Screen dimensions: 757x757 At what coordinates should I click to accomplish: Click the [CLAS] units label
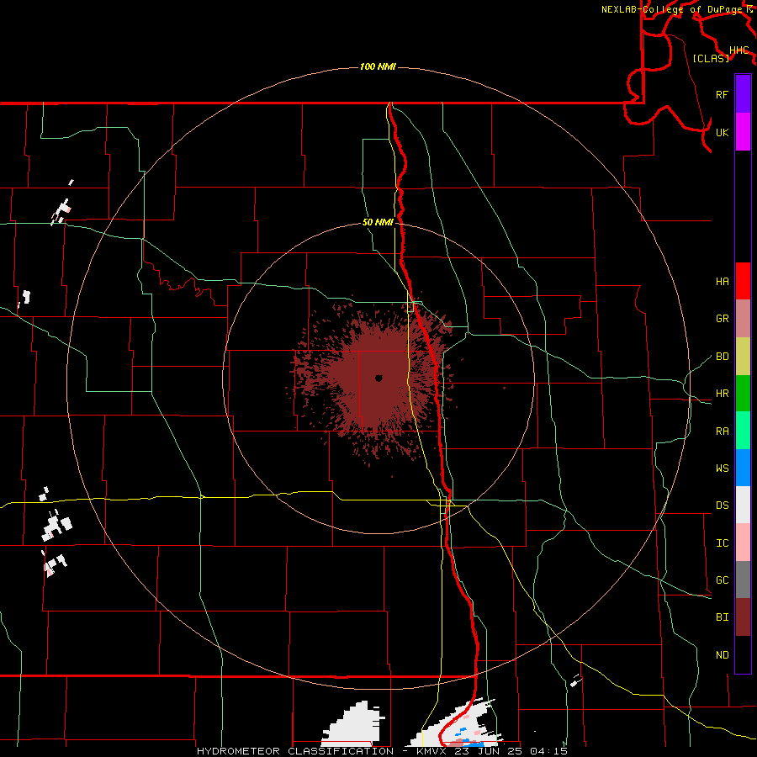coord(711,58)
